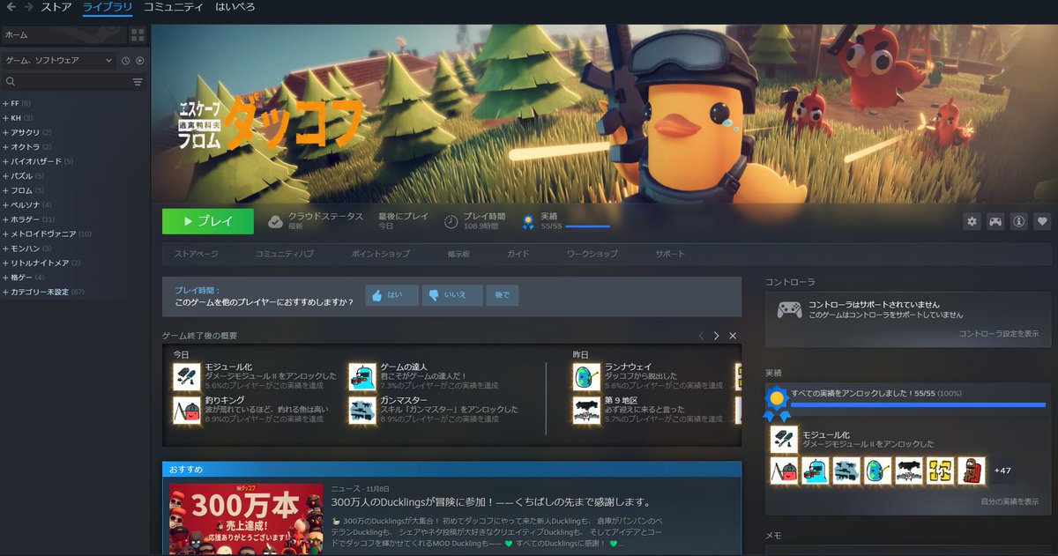Click the play time clock icon

(x=451, y=221)
